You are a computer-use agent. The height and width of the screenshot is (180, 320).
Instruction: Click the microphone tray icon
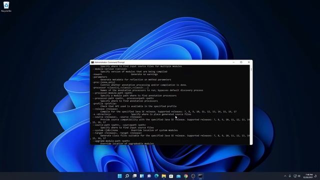coord(290,176)
